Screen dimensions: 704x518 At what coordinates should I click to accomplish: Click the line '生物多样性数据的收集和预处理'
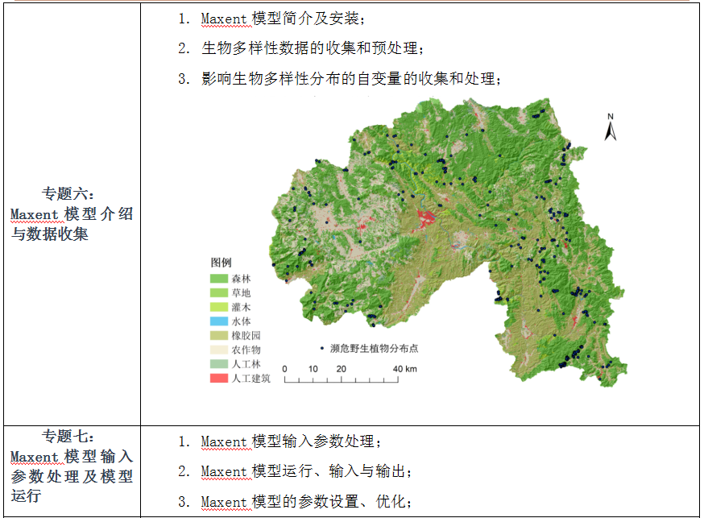(x=309, y=48)
